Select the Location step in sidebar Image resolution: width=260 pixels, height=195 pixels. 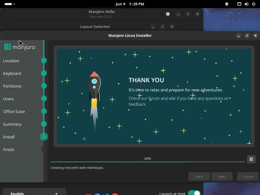tap(11, 61)
